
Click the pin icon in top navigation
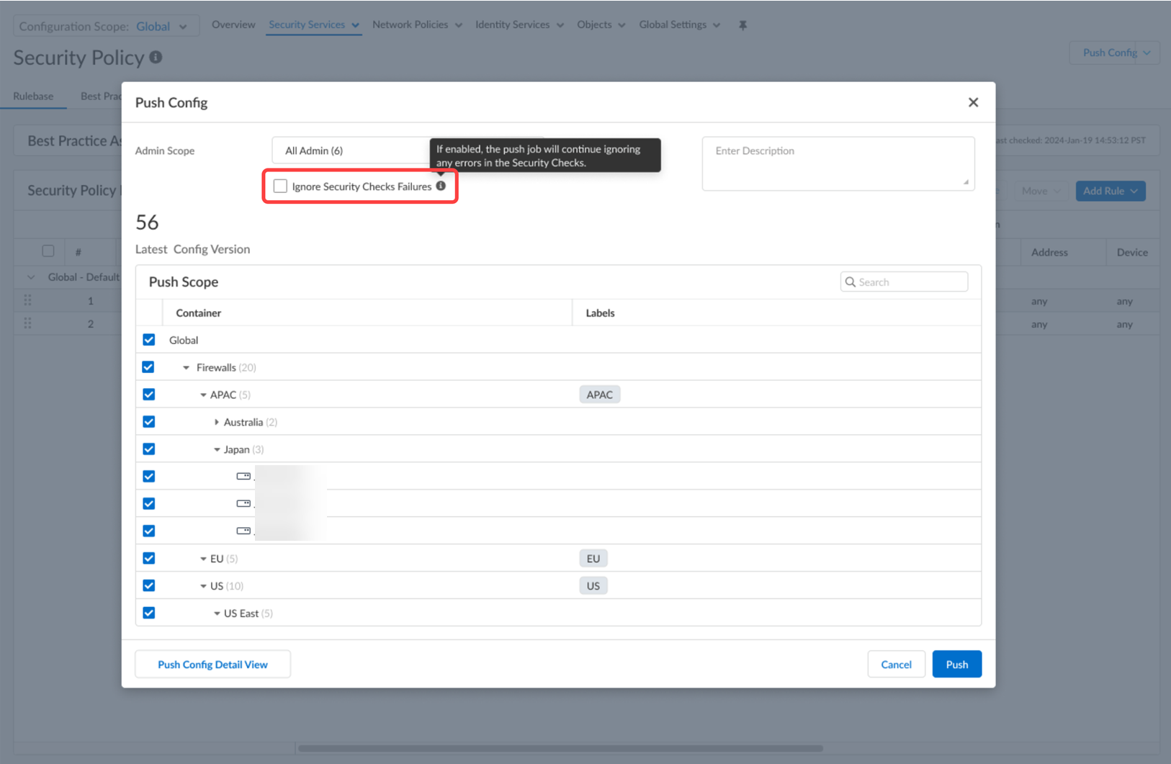pos(742,25)
